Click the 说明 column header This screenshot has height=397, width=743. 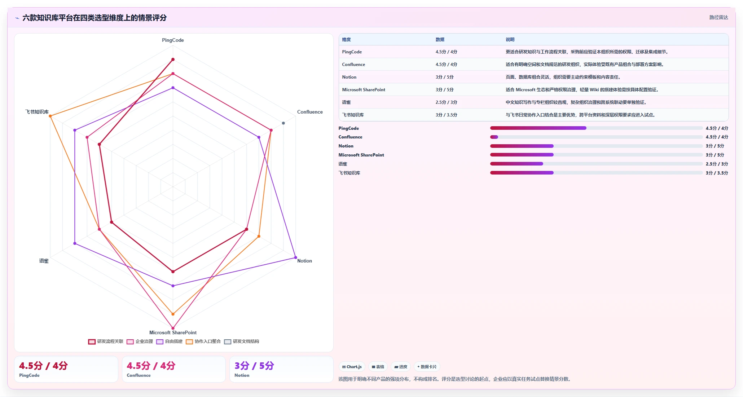click(x=510, y=40)
